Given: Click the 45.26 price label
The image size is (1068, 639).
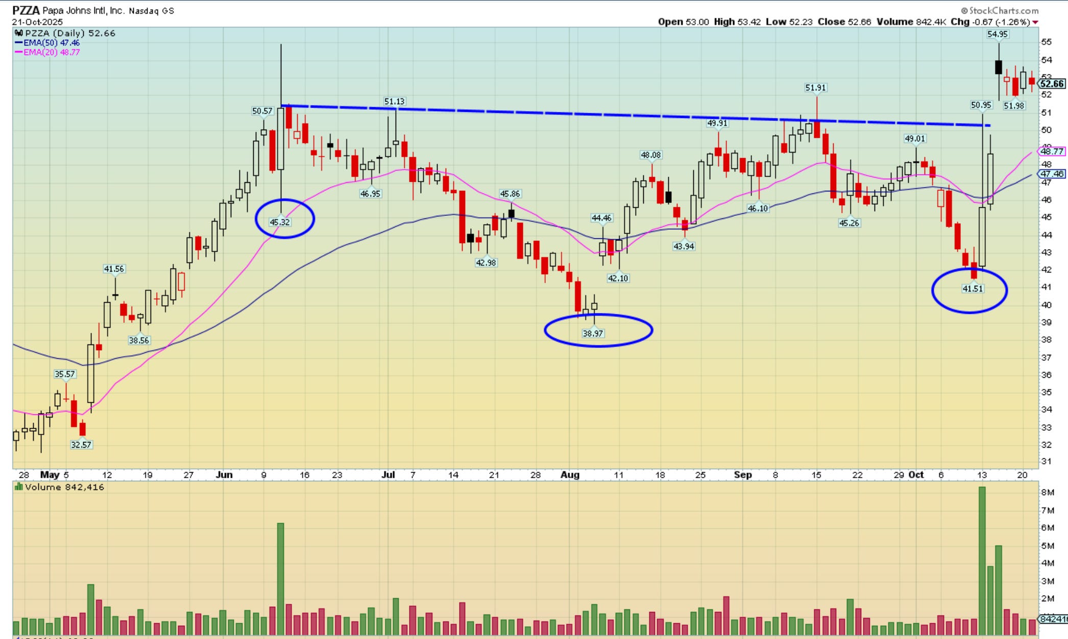Looking at the screenshot, I should pos(849,223).
